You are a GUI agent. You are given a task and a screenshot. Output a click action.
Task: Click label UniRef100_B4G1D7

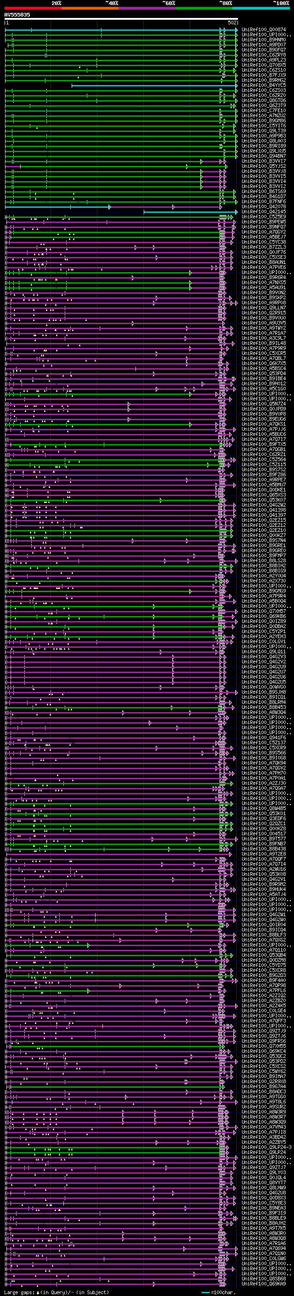[264, 196]
